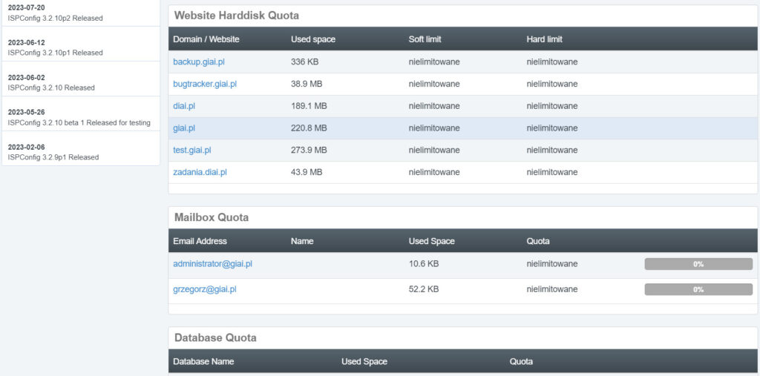Open the administrator@giai.pl mailbox link
760x376 pixels.
point(212,263)
